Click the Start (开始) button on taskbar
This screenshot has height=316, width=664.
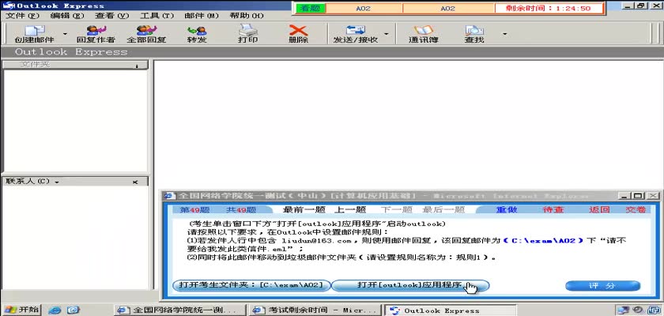click(21, 310)
